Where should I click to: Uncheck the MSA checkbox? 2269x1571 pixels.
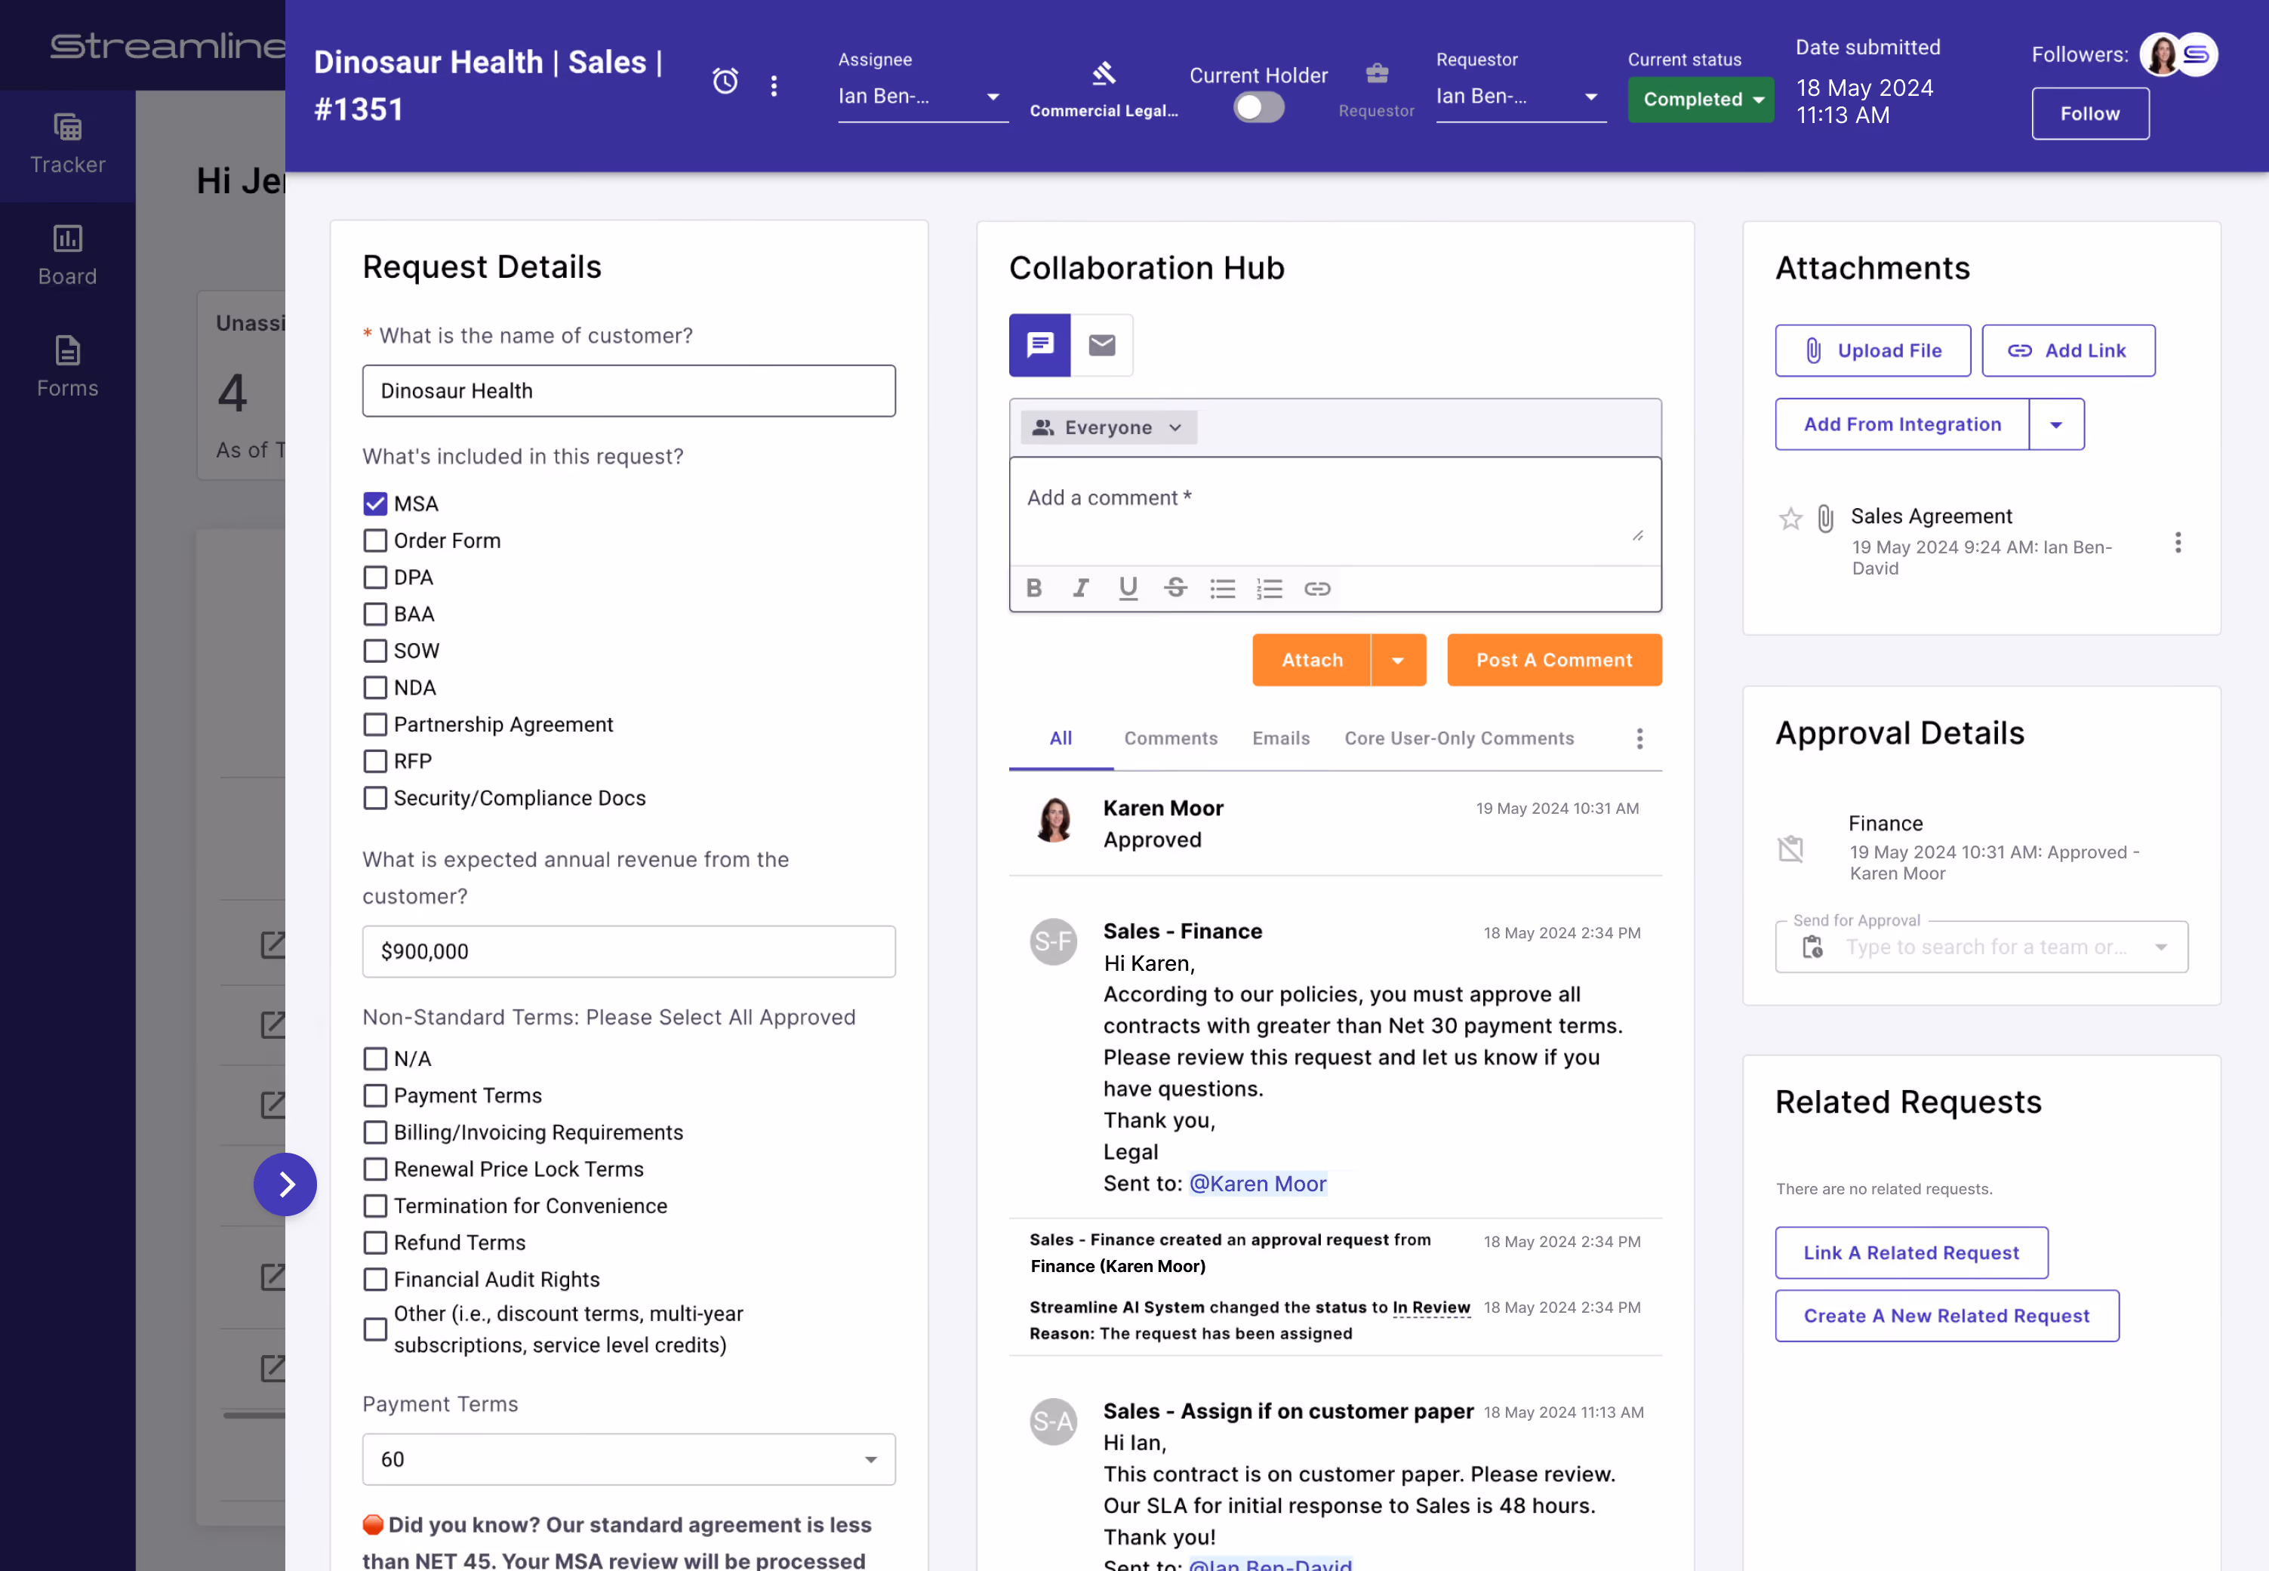(x=375, y=504)
